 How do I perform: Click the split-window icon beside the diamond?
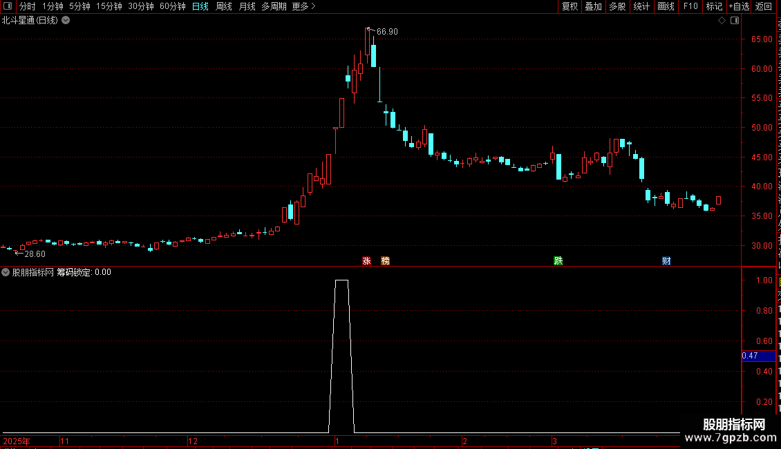click(x=735, y=21)
